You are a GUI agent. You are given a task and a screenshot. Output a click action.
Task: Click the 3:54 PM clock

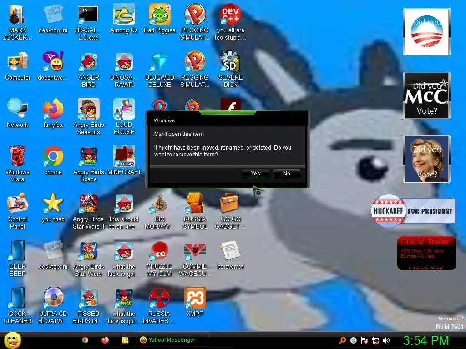pyautogui.click(x=426, y=340)
